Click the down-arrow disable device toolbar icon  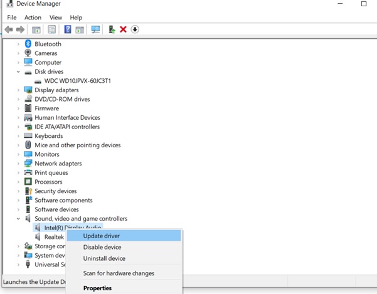(135, 29)
